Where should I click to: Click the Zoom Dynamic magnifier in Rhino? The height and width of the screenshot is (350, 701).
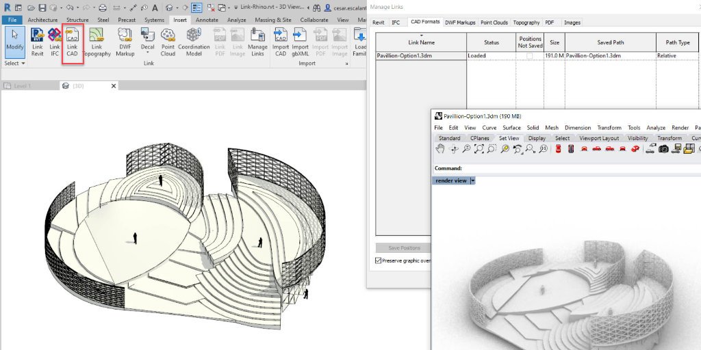pos(466,149)
